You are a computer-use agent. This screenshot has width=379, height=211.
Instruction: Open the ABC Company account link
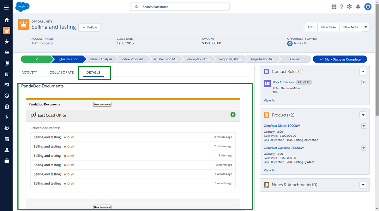tap(42, 43)
